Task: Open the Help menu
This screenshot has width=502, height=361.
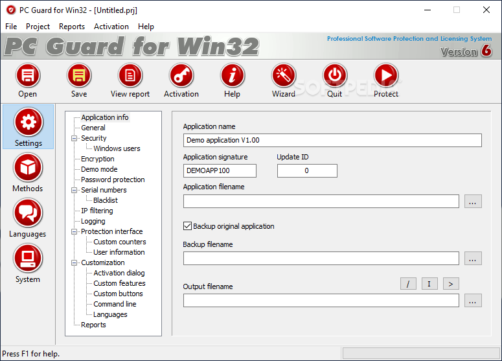Action: (x=146, y=27)
